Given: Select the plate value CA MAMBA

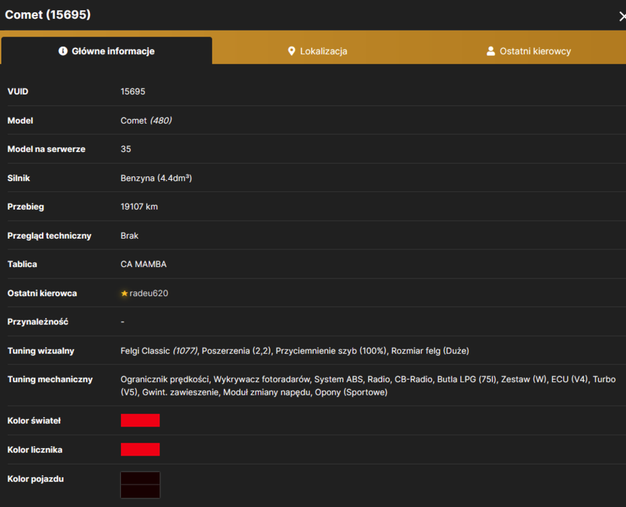Looking at the screenshot, I should [x=144, y=264].
